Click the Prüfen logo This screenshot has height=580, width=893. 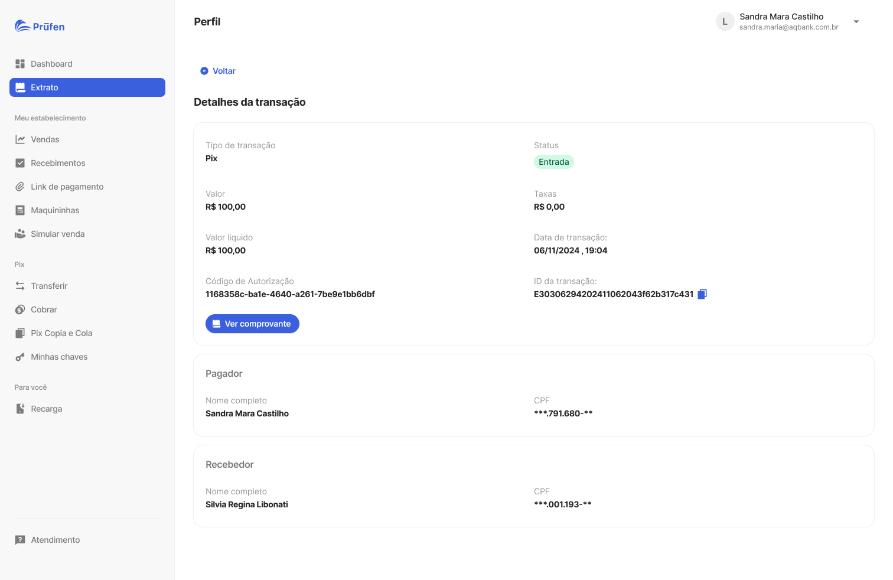coord(40,26)
